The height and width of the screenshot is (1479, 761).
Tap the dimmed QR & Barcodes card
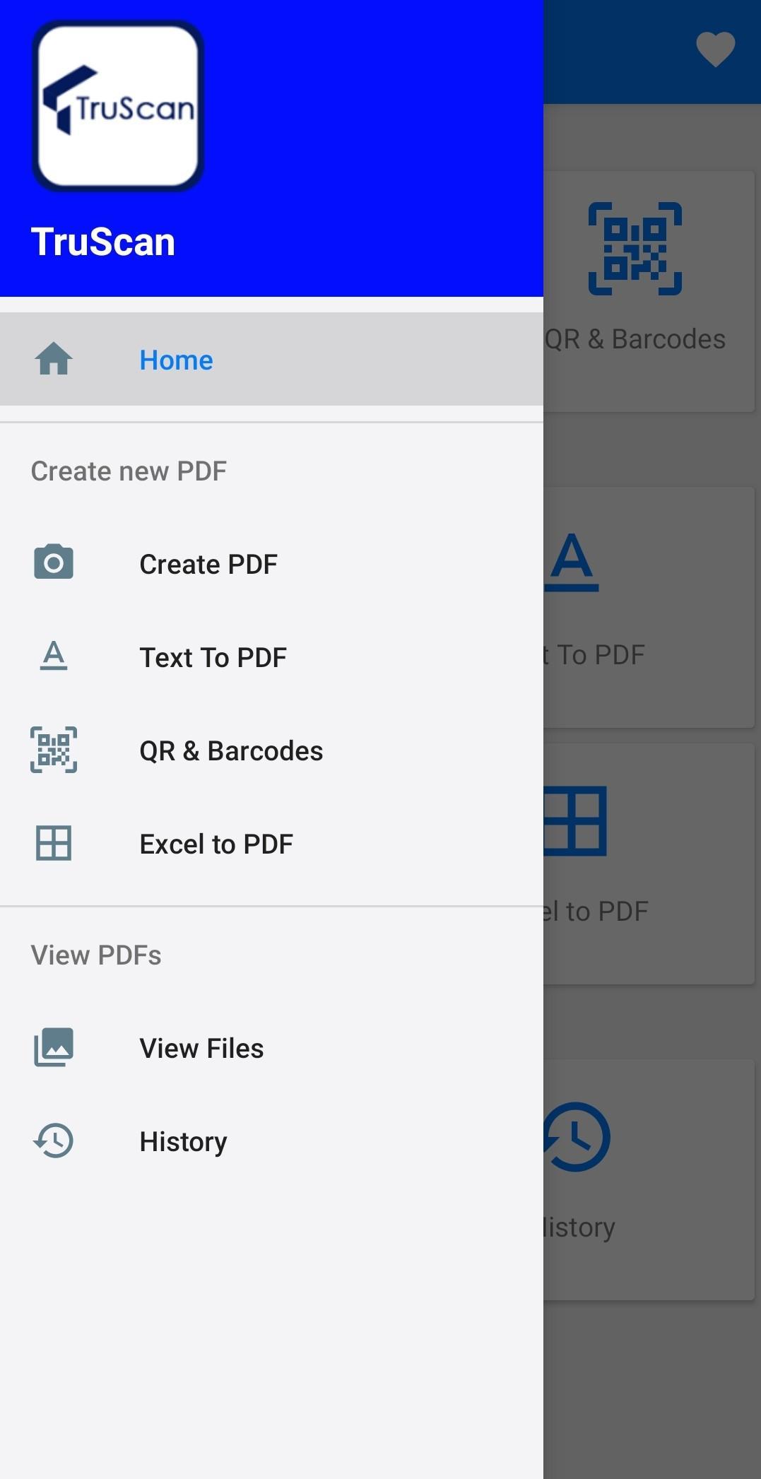tap(649, 291)
